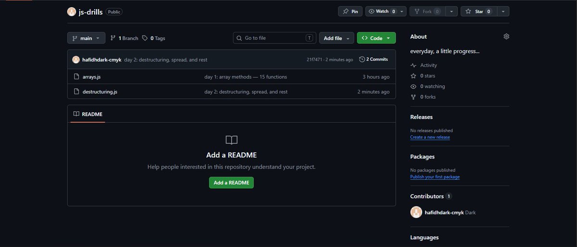Click the repository owner avatar beside js-drills
Image resolution: width=577 pixels, height=247 pixels.
coord(72,12)
